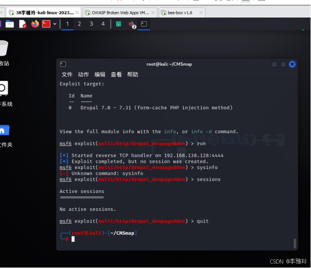
Task: Click the terminal icon in window title bar
Action: point(63,64)
